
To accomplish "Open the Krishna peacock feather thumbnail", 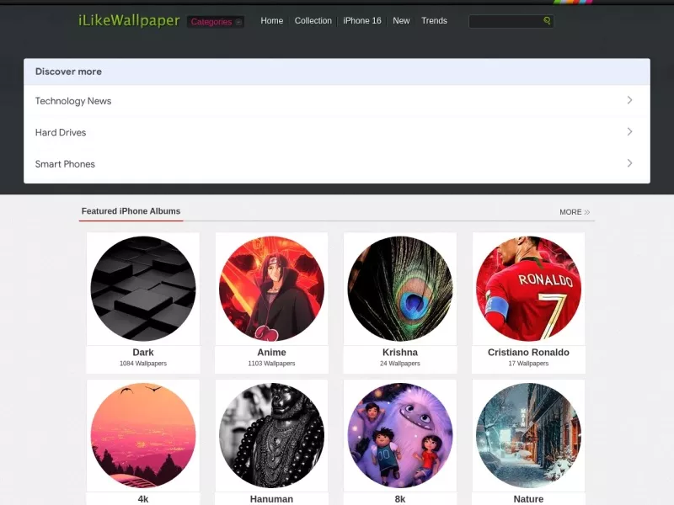I will (400, 289).
